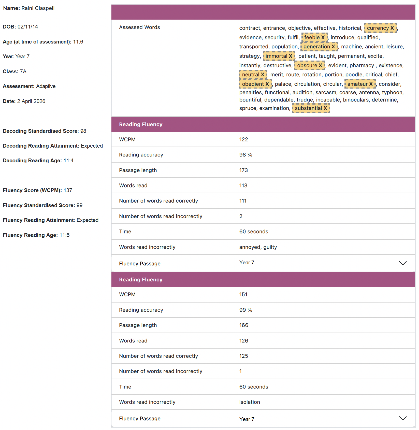The image size is (419, 430).
Task: Select the misread word isolation
Action: (x=250, y=402)
